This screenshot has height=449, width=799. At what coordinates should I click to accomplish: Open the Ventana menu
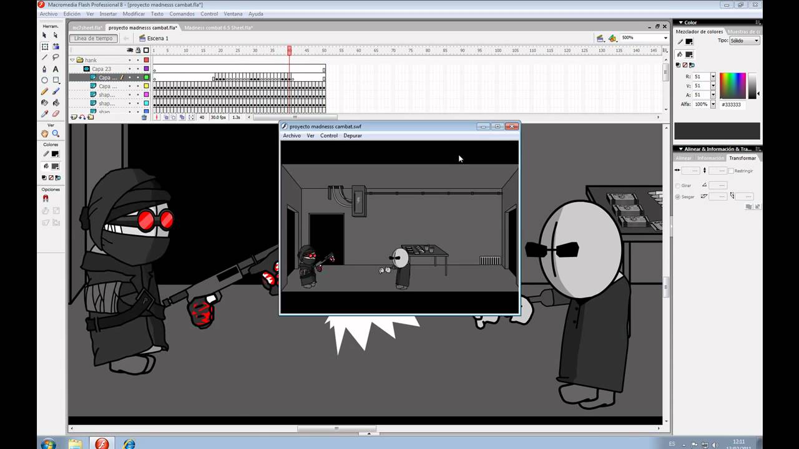[233, 14]
